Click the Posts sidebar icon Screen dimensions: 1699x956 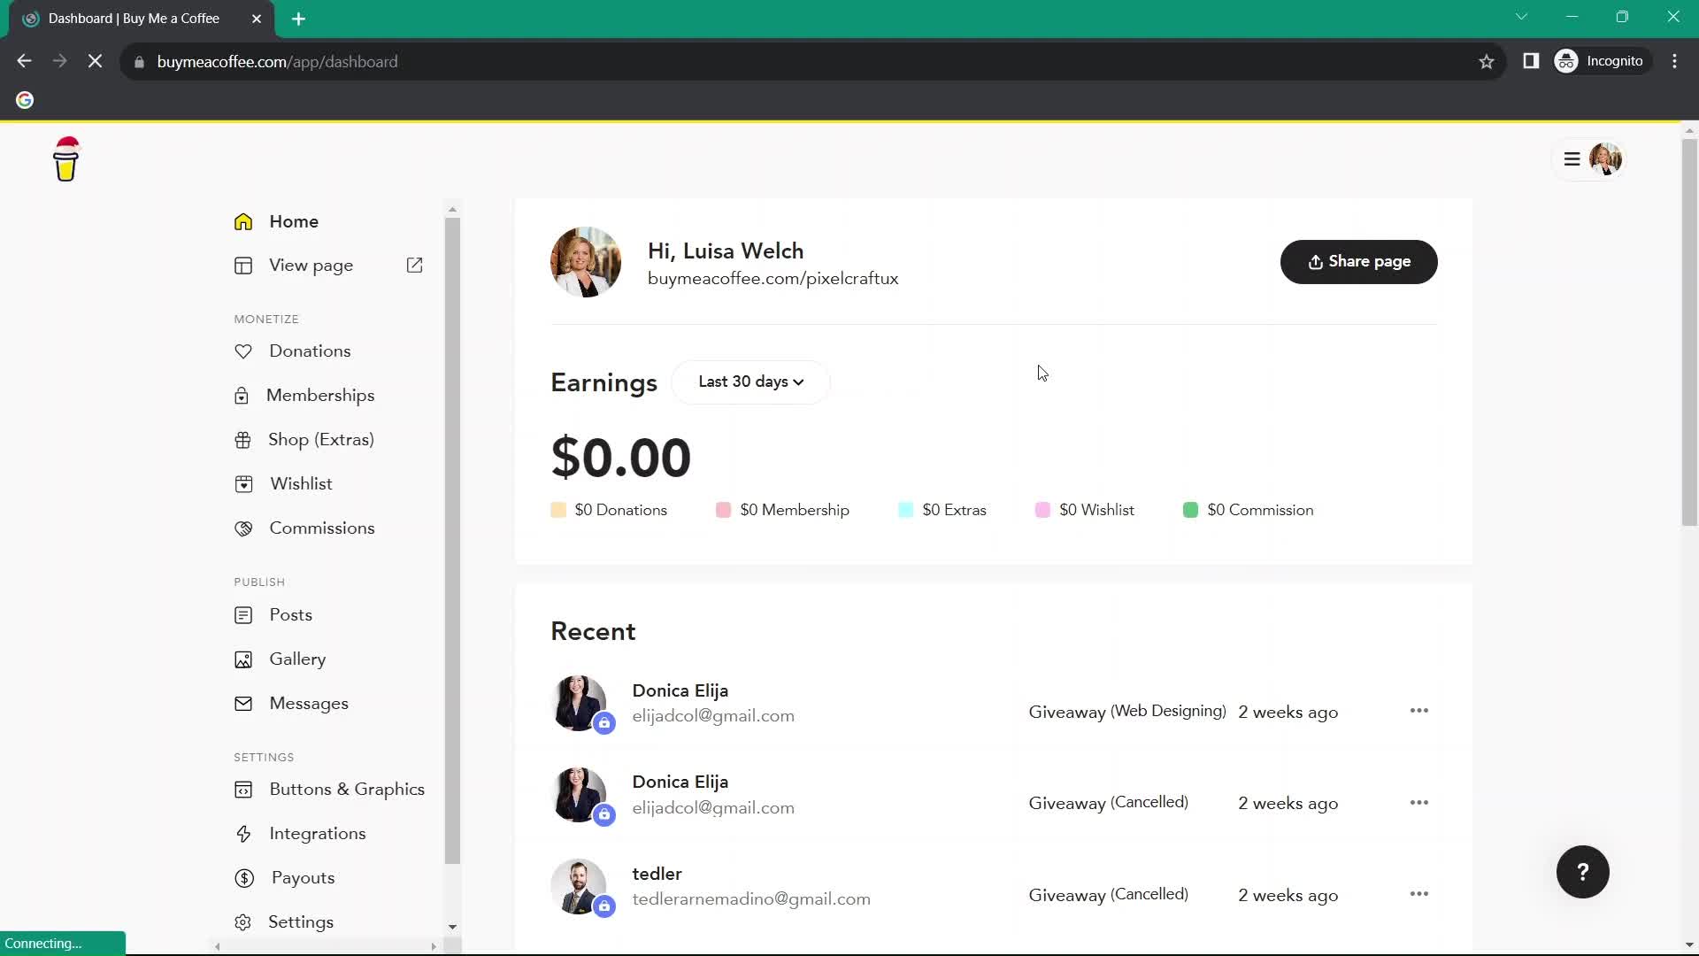242,615
